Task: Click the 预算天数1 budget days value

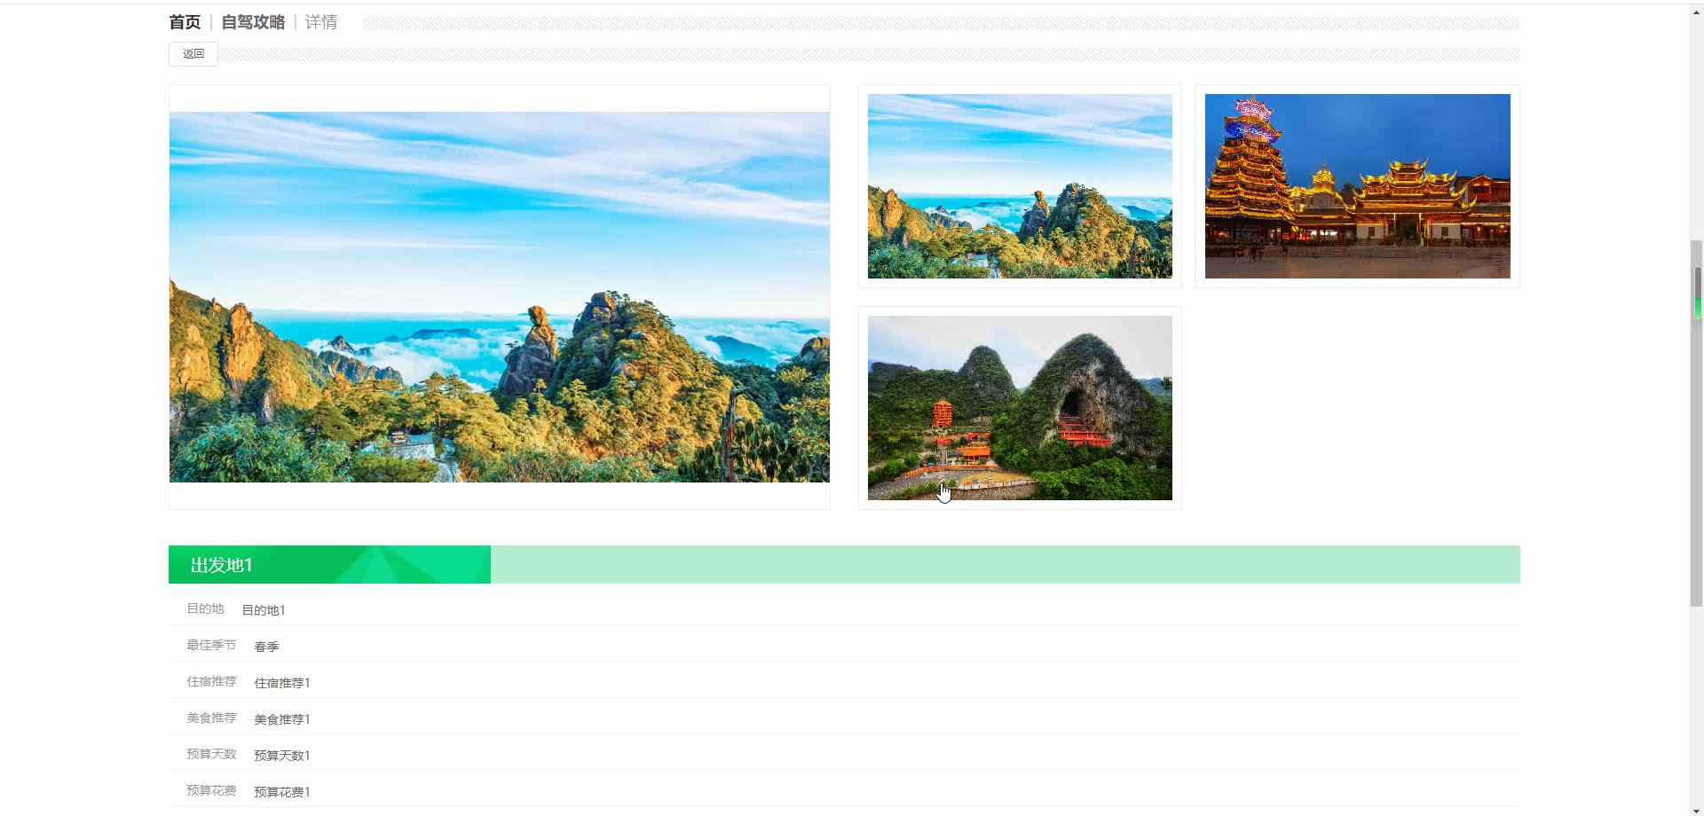Action: point(282,756)
